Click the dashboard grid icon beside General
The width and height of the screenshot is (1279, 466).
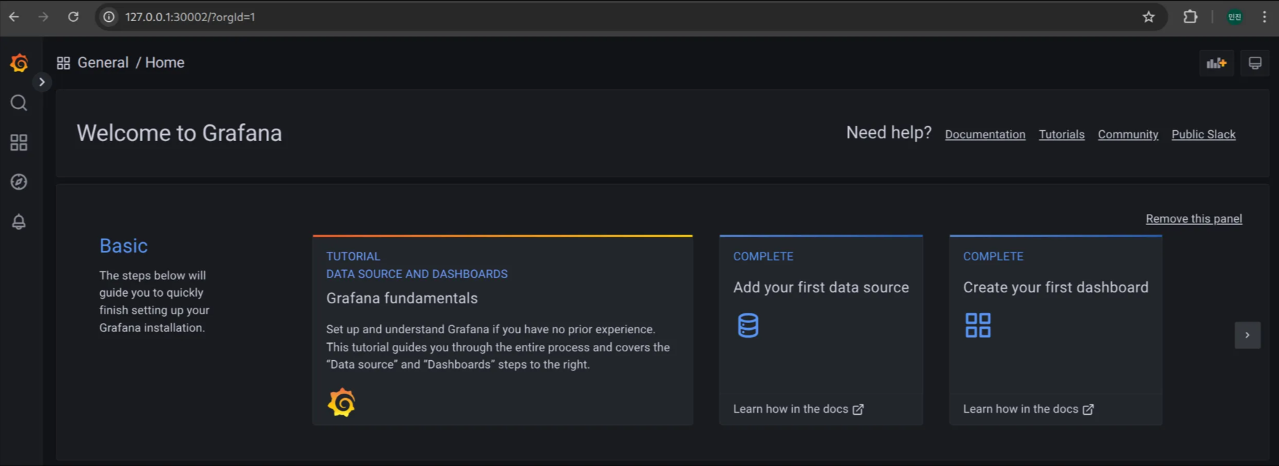click(63, 63)
